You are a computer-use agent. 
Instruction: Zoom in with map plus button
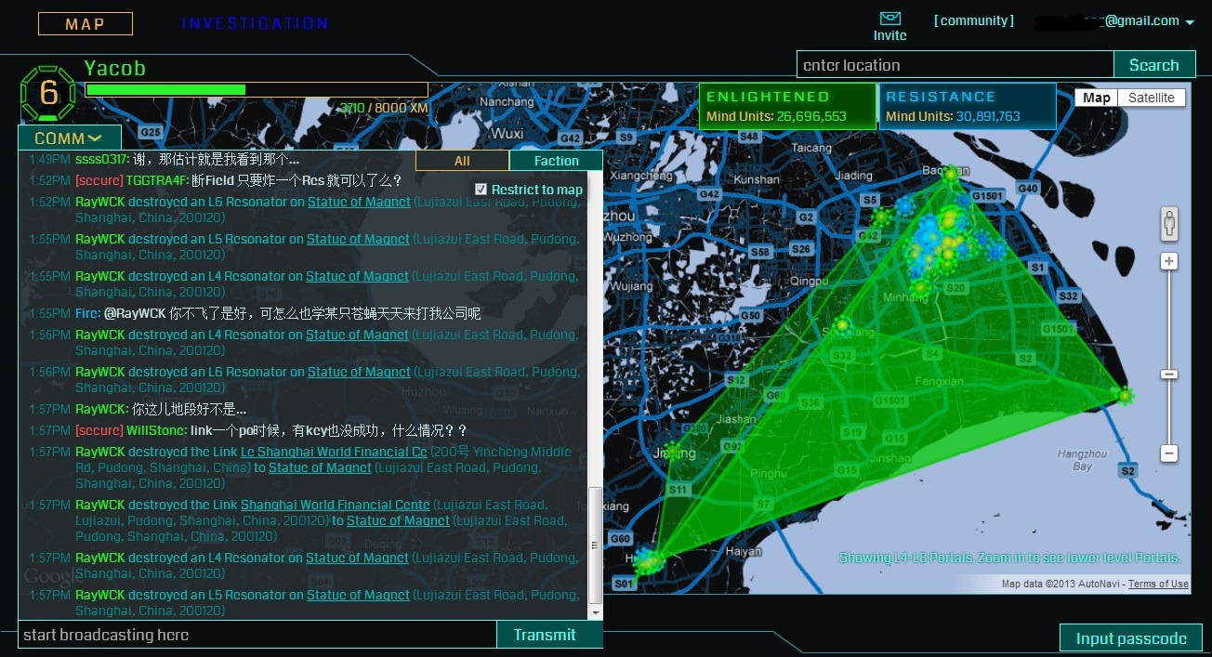pyautogui.click(x=1169, y=262)
